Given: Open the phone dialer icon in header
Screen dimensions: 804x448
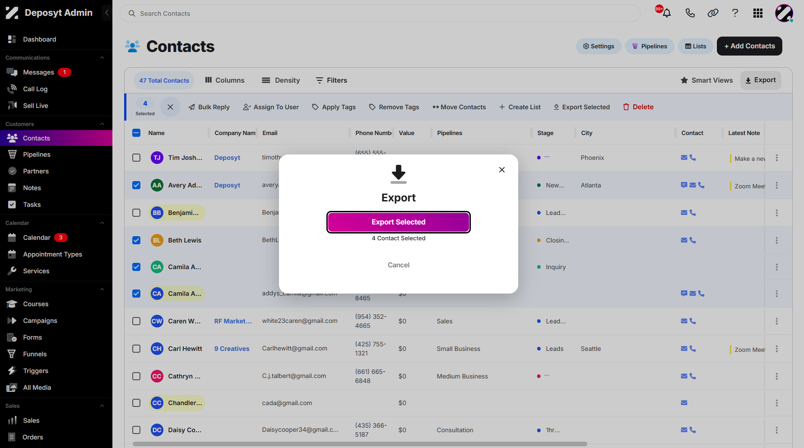Looking at the screenshot, I should [690, 13].
